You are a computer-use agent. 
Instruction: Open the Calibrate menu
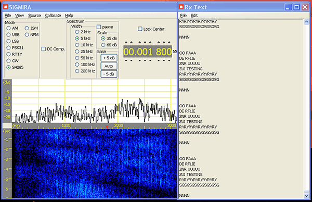point(53,16)
